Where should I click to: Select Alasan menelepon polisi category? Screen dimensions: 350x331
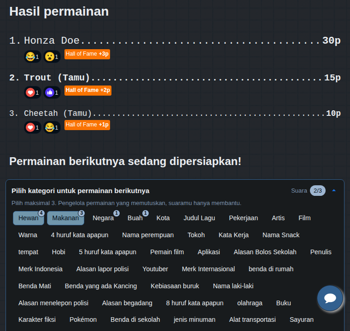click(x=53, y=303)
